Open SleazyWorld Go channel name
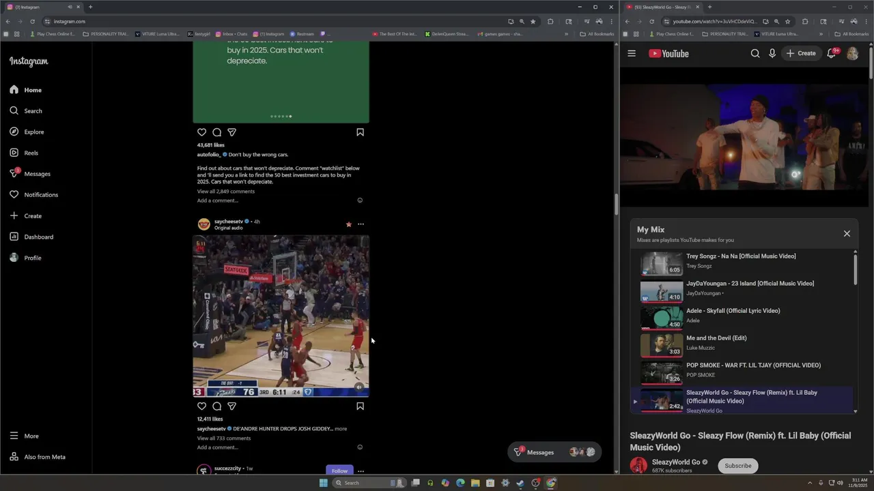 coord(675,462)
